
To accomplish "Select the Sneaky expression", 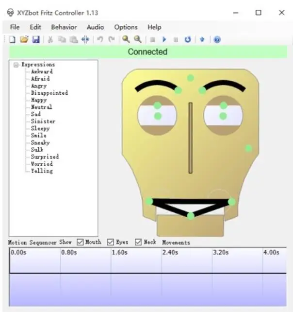I will point(40,143).
